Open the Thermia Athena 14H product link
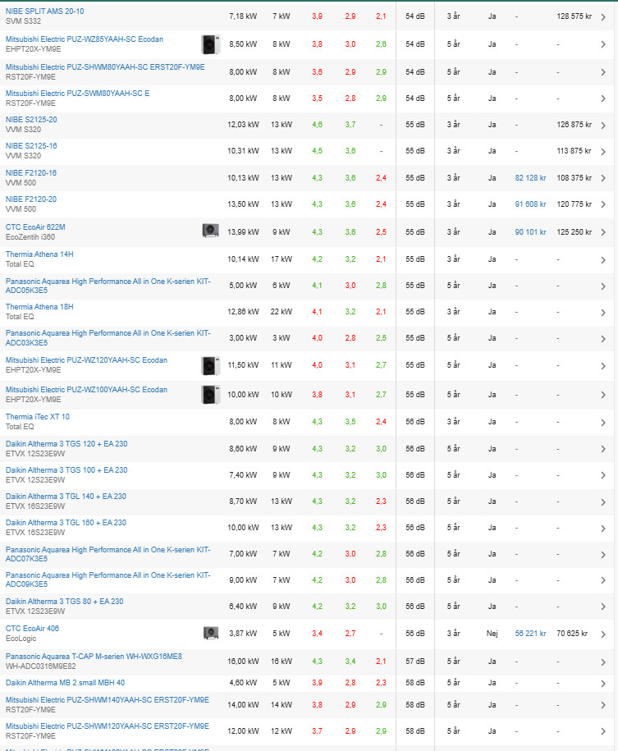Screen dimensions: 618x751 pos(39,254)
